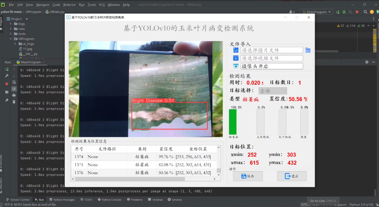
Task: Clear all Run console output
Action: [x=14, y=102]
